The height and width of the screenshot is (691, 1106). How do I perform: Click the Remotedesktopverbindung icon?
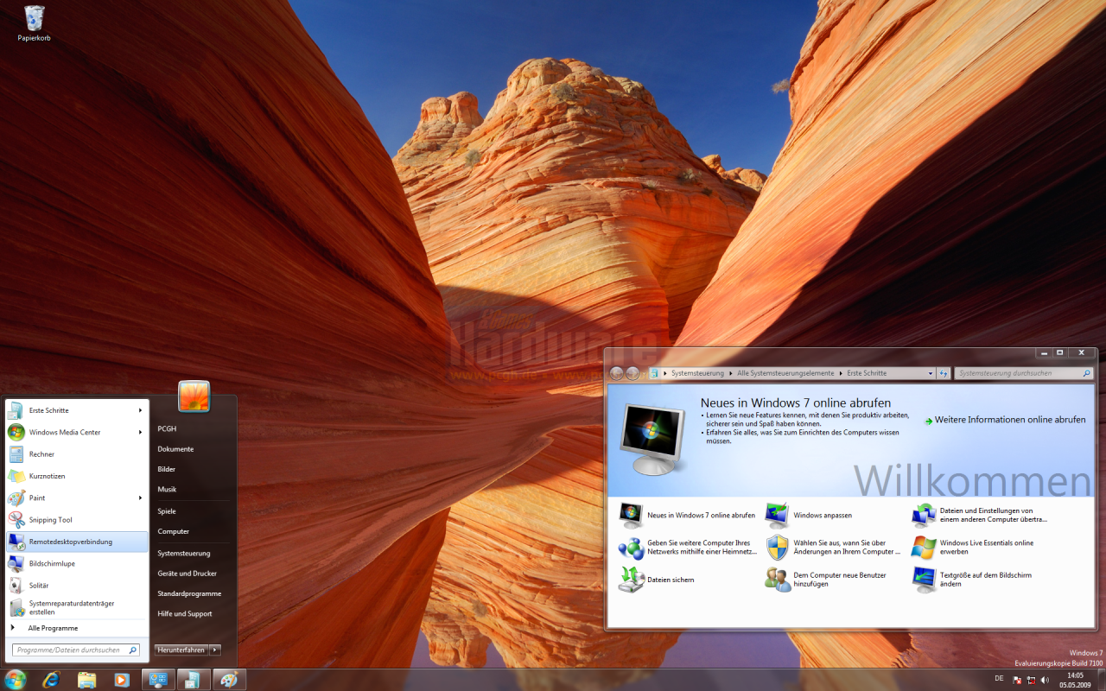point(16,542)
